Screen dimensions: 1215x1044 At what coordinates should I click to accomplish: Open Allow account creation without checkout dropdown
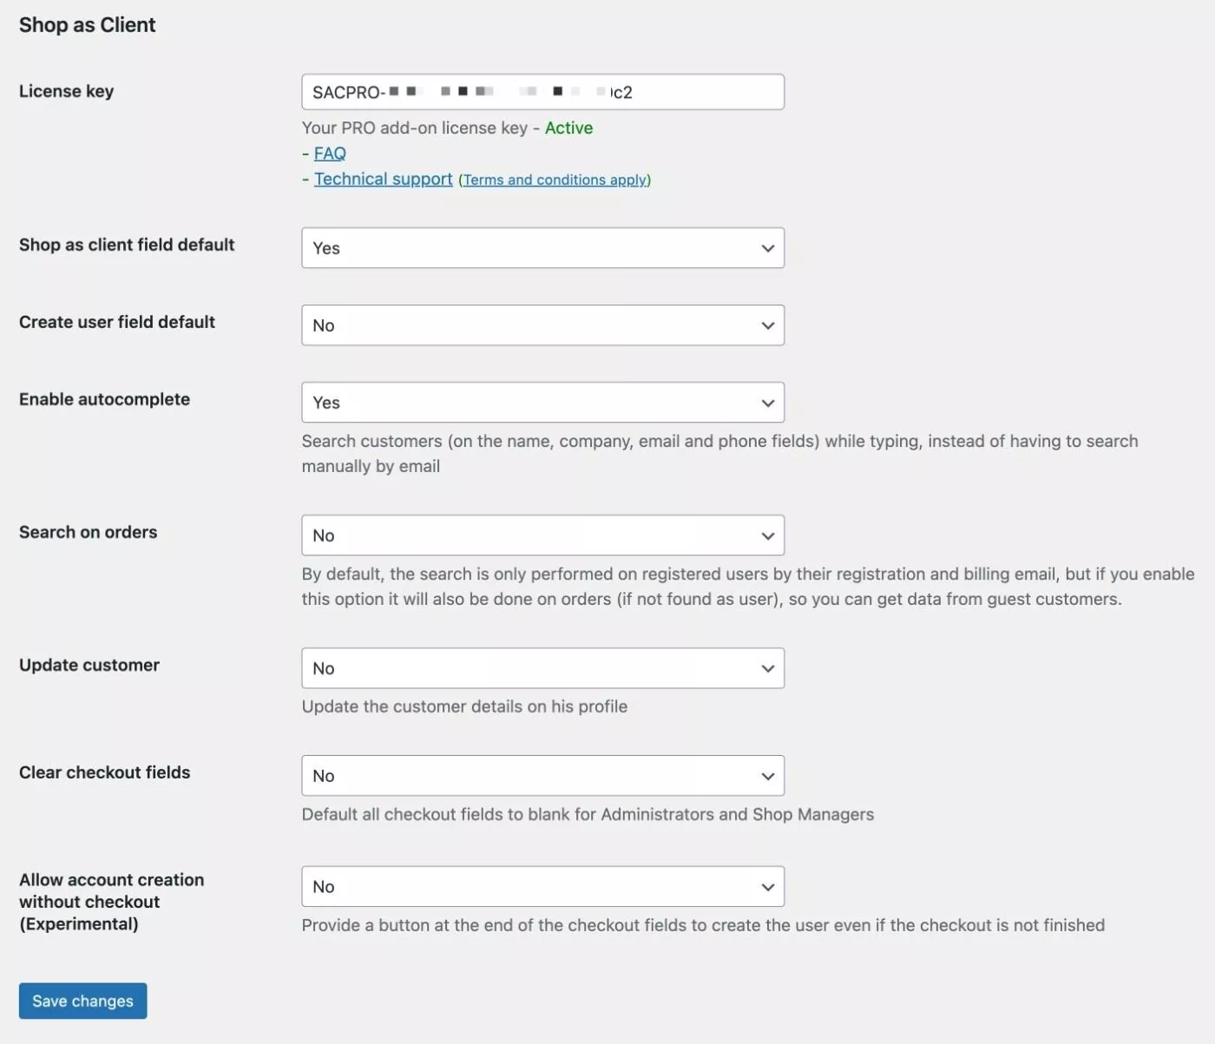(542, 887)
